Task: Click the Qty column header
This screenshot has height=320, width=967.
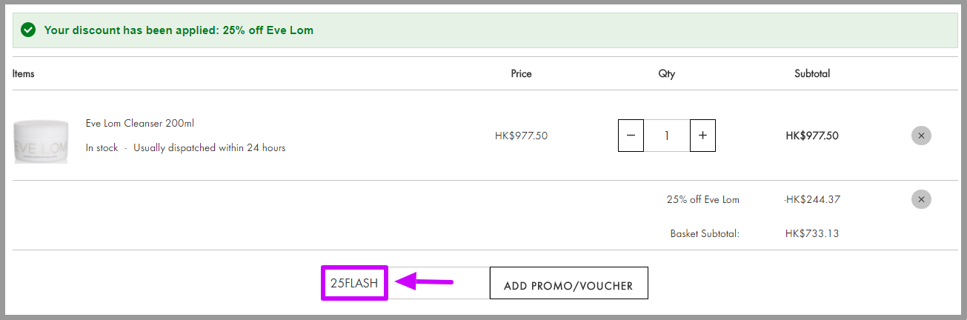Action: coord(667,73)
